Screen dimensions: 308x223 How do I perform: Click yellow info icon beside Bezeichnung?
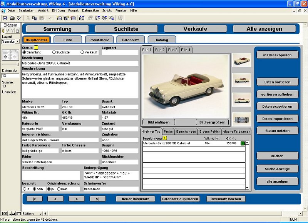165,138
